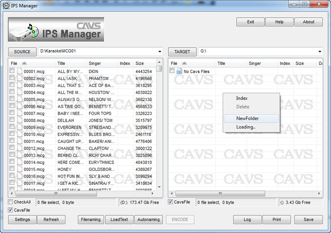Click the sort arrow on target File column
This screenshot has width=331, height=233.
coord(184,63)
